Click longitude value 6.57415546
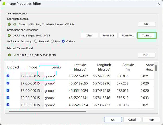This screenshot has height=125, width=163. coord(101,98)
